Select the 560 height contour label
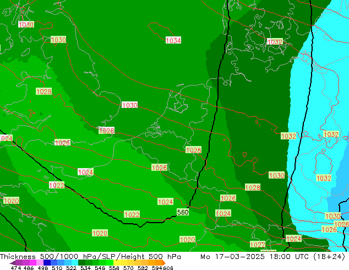 [x=183, y=212]
